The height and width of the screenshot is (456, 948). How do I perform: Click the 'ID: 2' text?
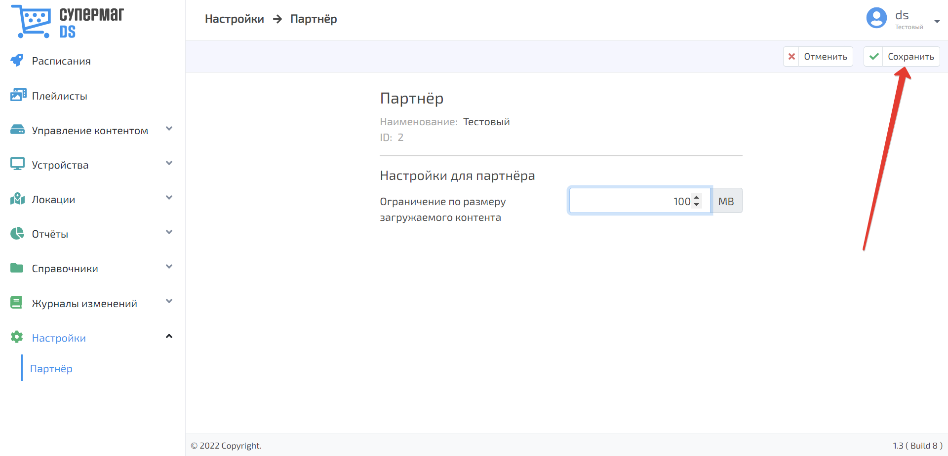(x=392, y=138)
